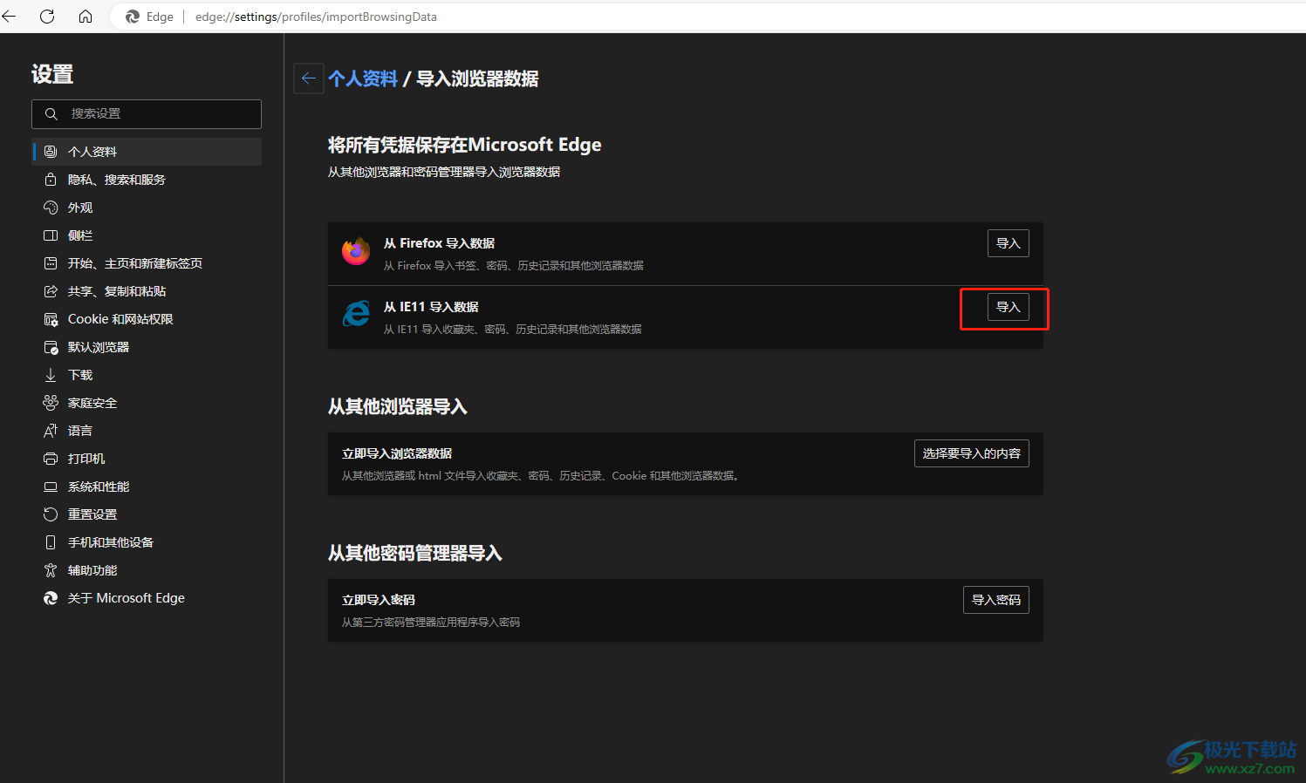Image resolution: width=1306 pixels, height=783 pixels.
Task: Click the browser back arrow
Action: pos(9,17)
